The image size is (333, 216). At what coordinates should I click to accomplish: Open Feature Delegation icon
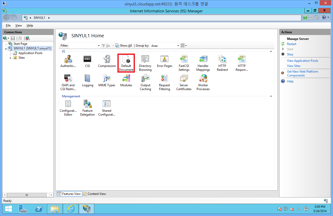coord(87,108)
